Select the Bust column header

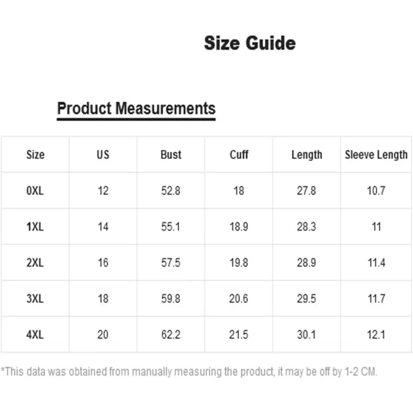click(171, 155)
